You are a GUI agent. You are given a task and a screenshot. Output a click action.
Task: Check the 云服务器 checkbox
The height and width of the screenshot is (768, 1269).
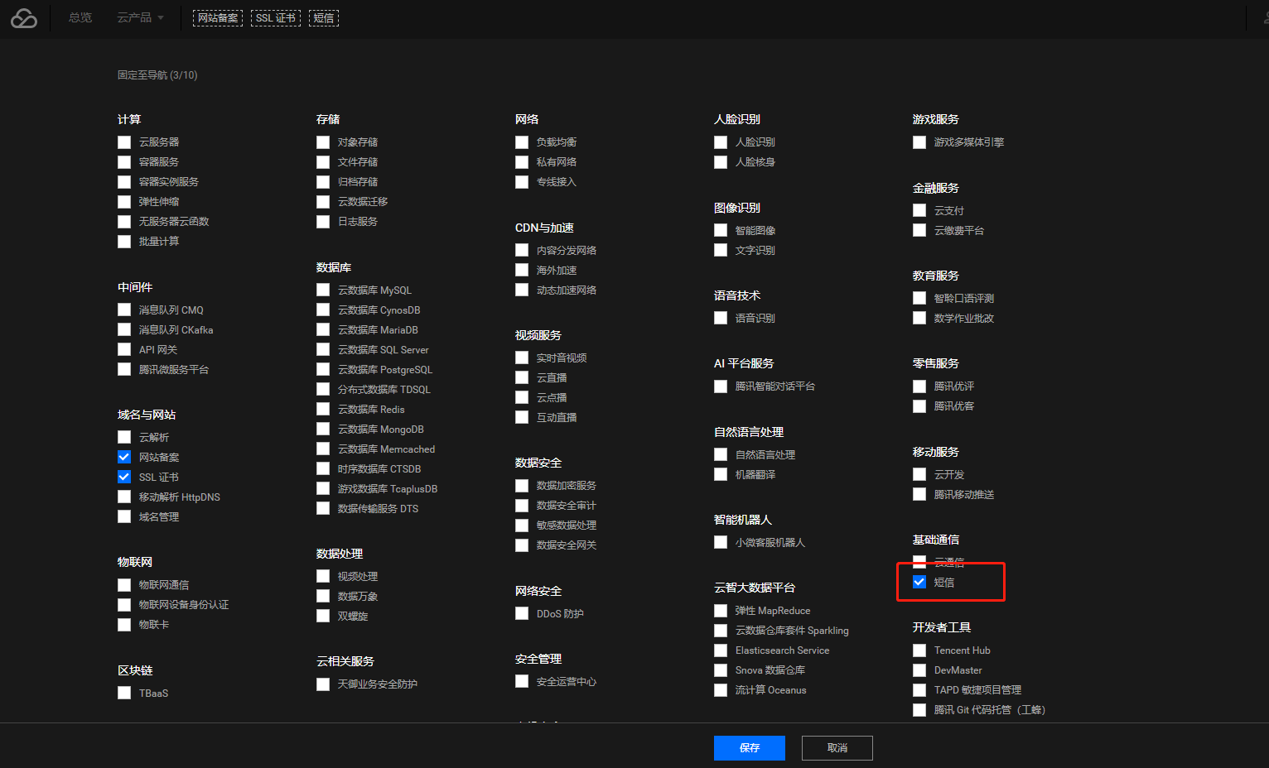124,142
